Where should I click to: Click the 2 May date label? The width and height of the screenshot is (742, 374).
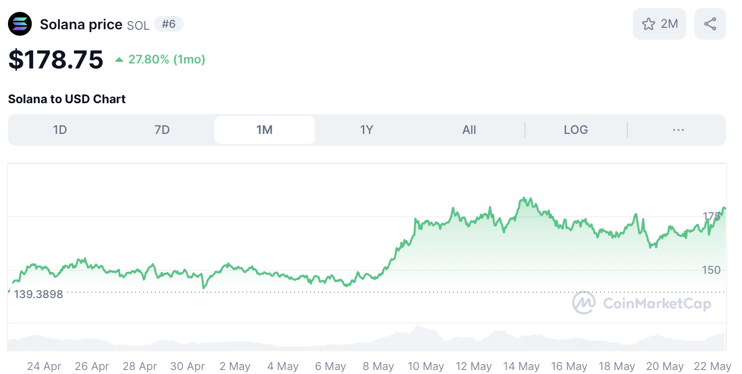point(235,367)
